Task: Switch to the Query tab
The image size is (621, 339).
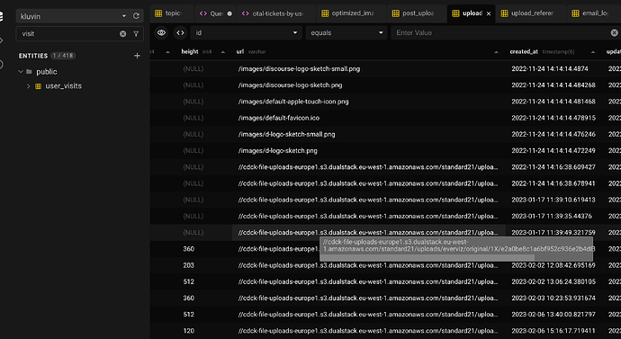Action: (216, 13)
